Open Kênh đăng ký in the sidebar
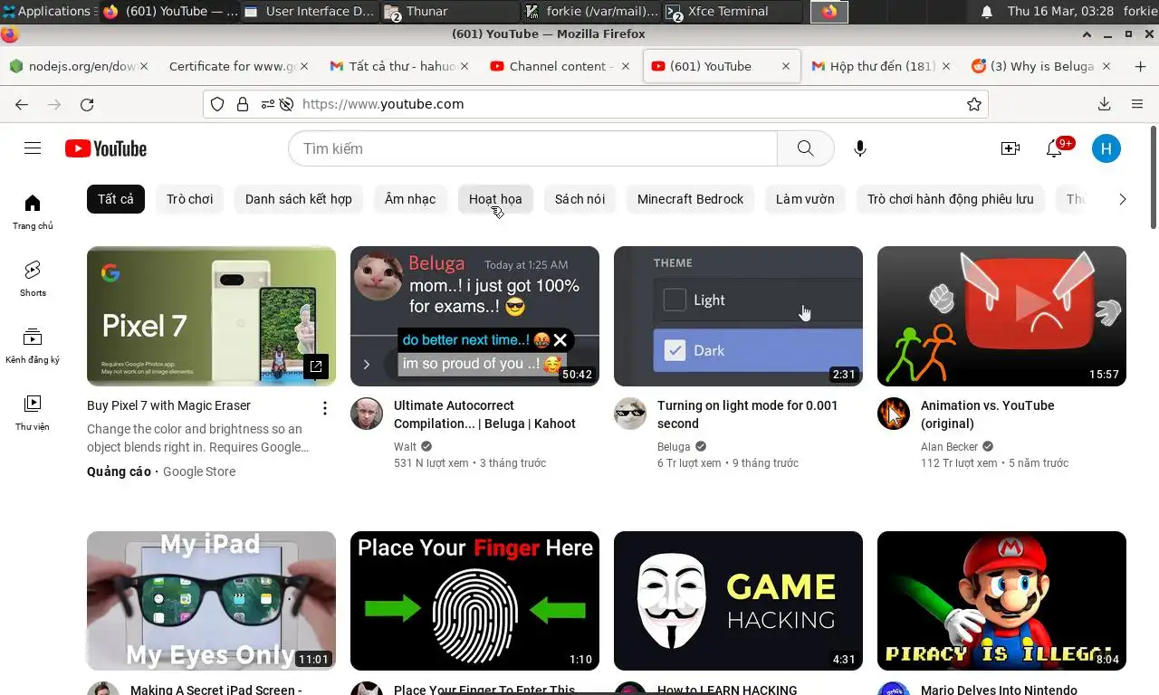 [33, 346]
